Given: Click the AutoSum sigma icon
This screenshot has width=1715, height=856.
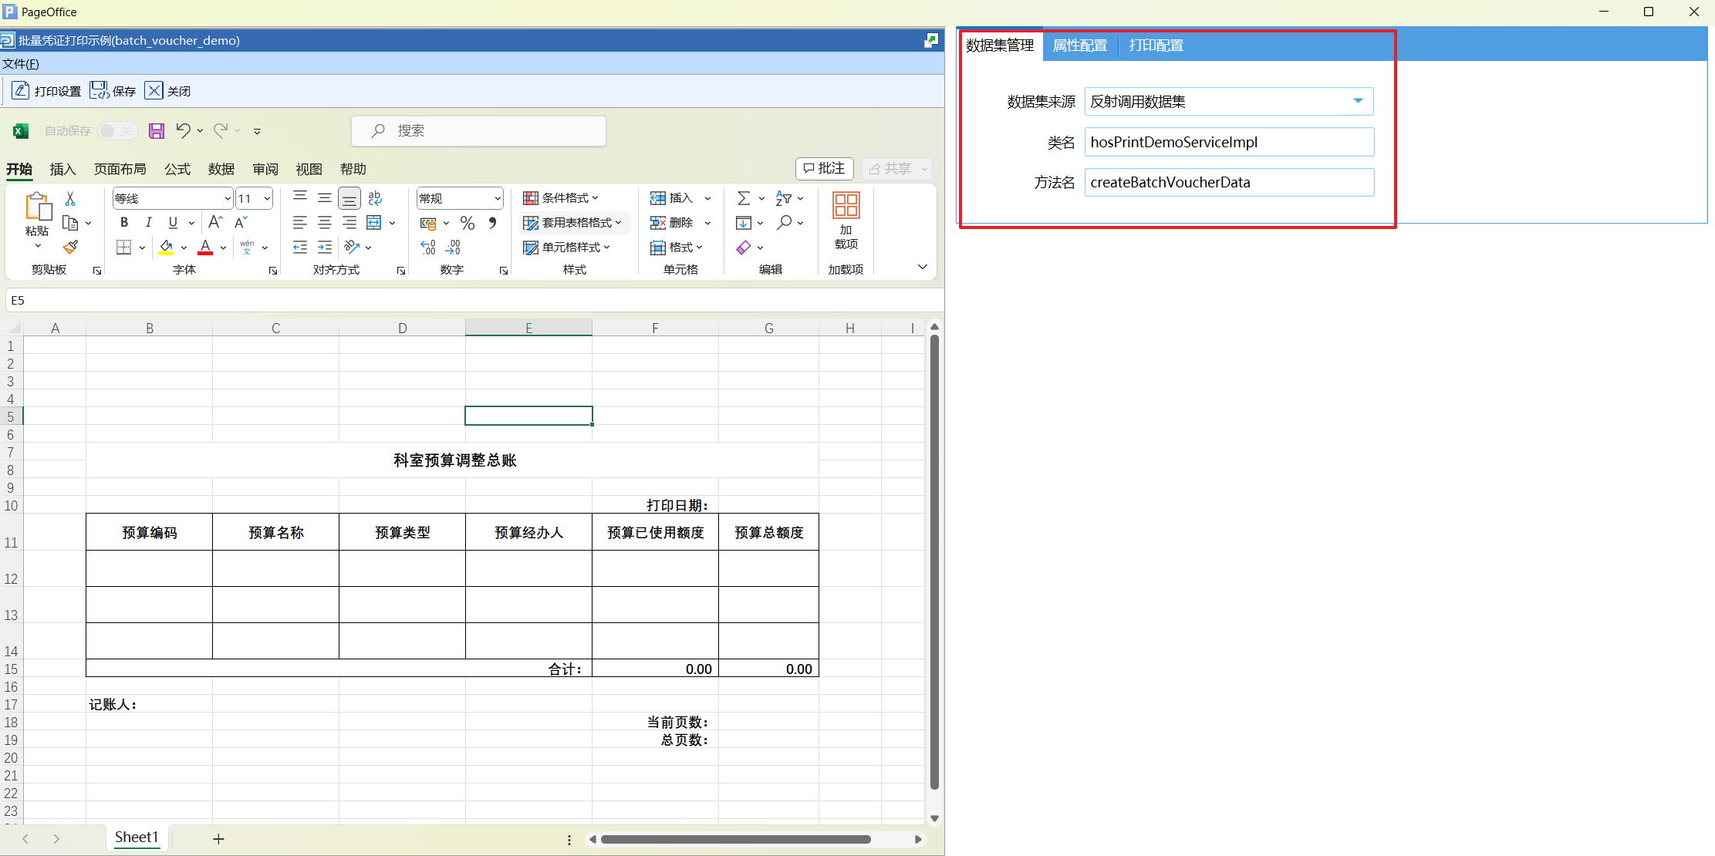Looking at the screenshot, I should click(743, 198).
